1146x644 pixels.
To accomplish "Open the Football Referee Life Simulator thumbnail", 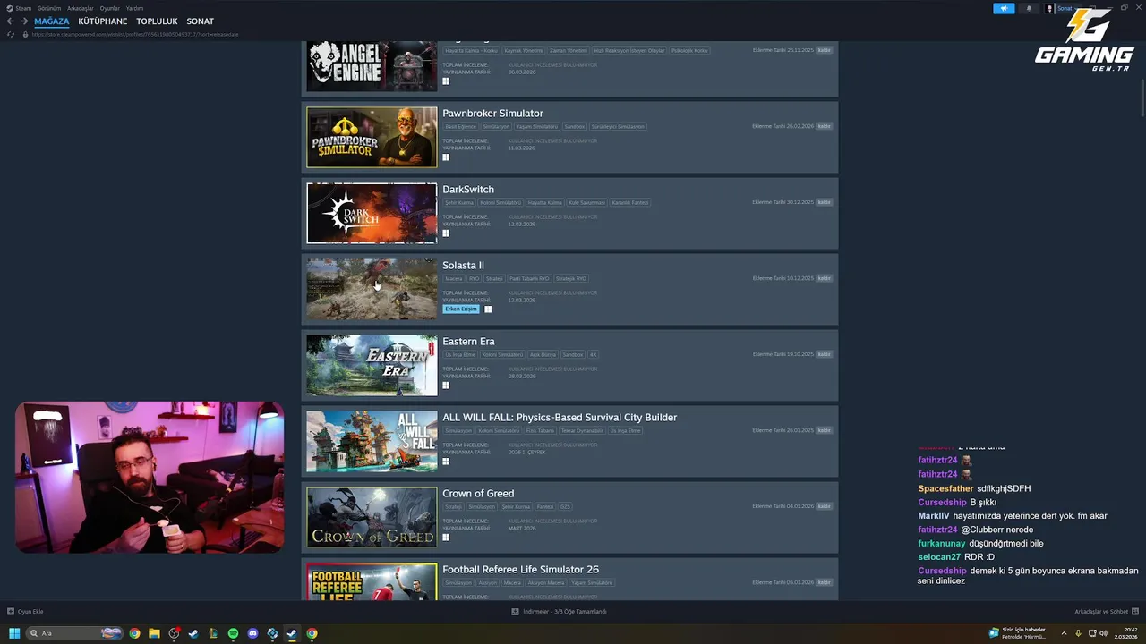I will pyautogui.click(x=372, y=581).
